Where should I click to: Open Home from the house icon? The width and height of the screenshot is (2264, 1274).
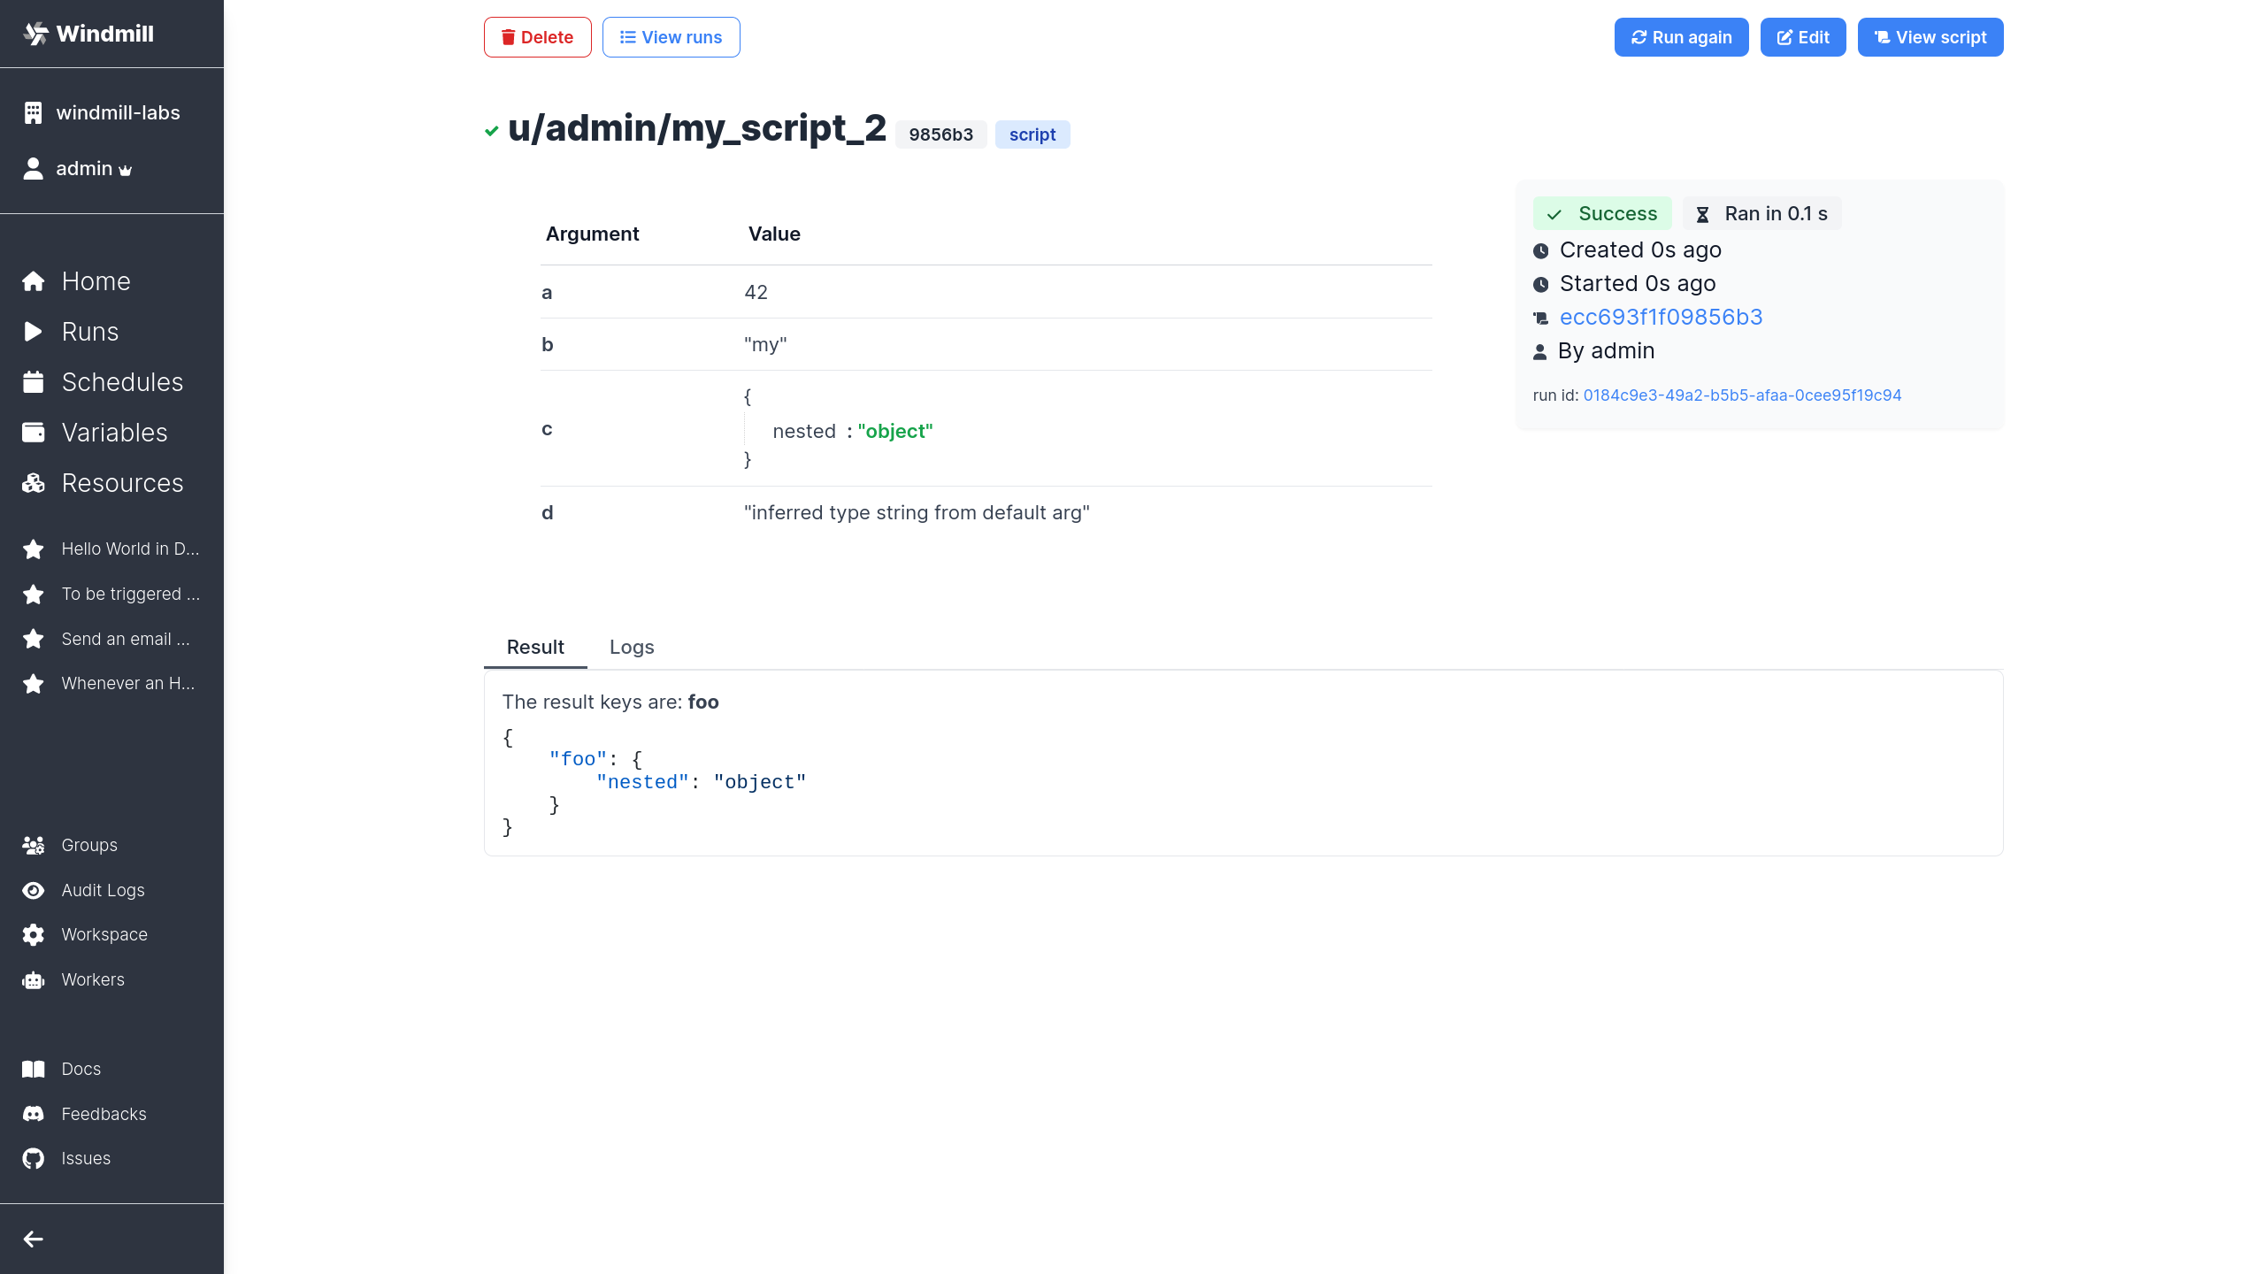(34, 281)
